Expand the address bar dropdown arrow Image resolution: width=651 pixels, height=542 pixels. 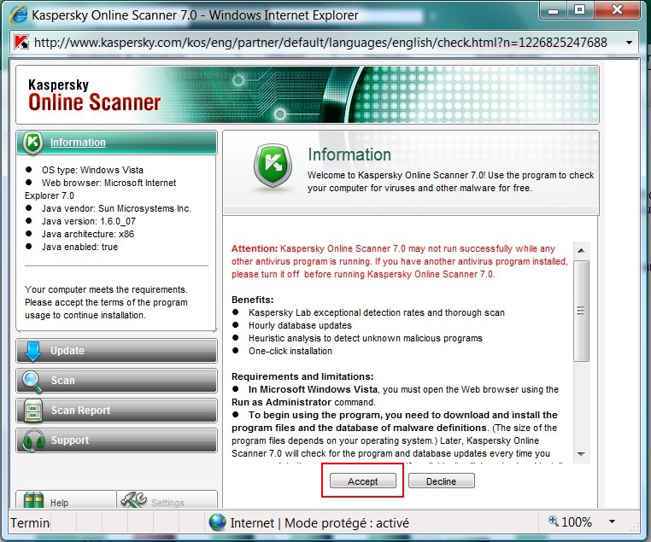629,43
